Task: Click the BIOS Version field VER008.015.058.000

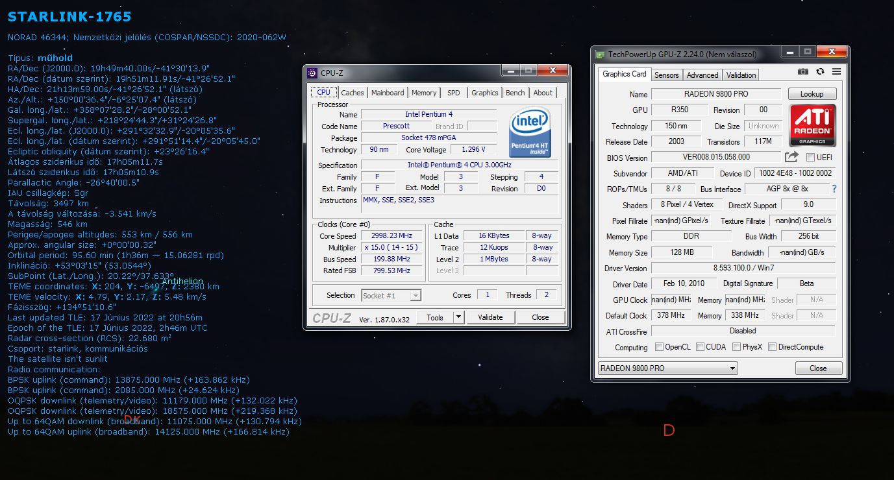Action: pos(716,157)
